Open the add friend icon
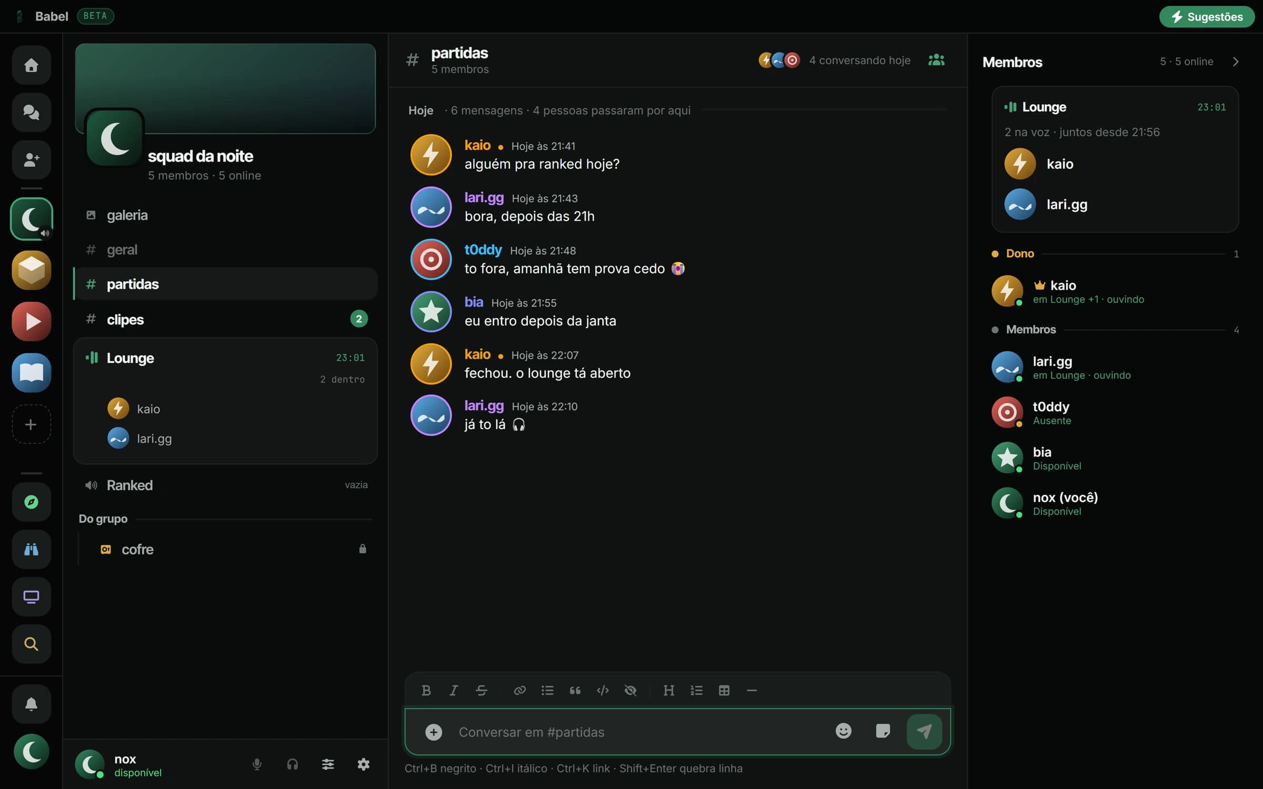The height and width of the screenshot is (789, 1263). click(31, 159)
